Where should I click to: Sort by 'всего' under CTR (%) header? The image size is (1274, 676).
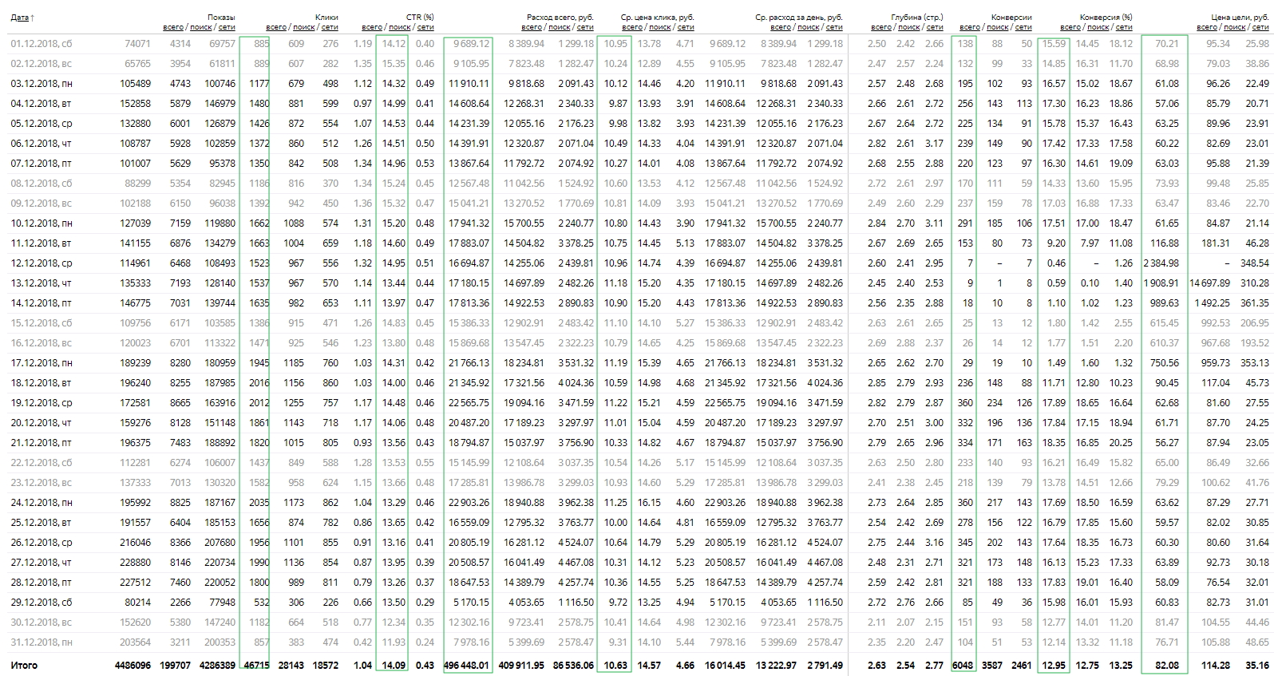click(372, 27)
